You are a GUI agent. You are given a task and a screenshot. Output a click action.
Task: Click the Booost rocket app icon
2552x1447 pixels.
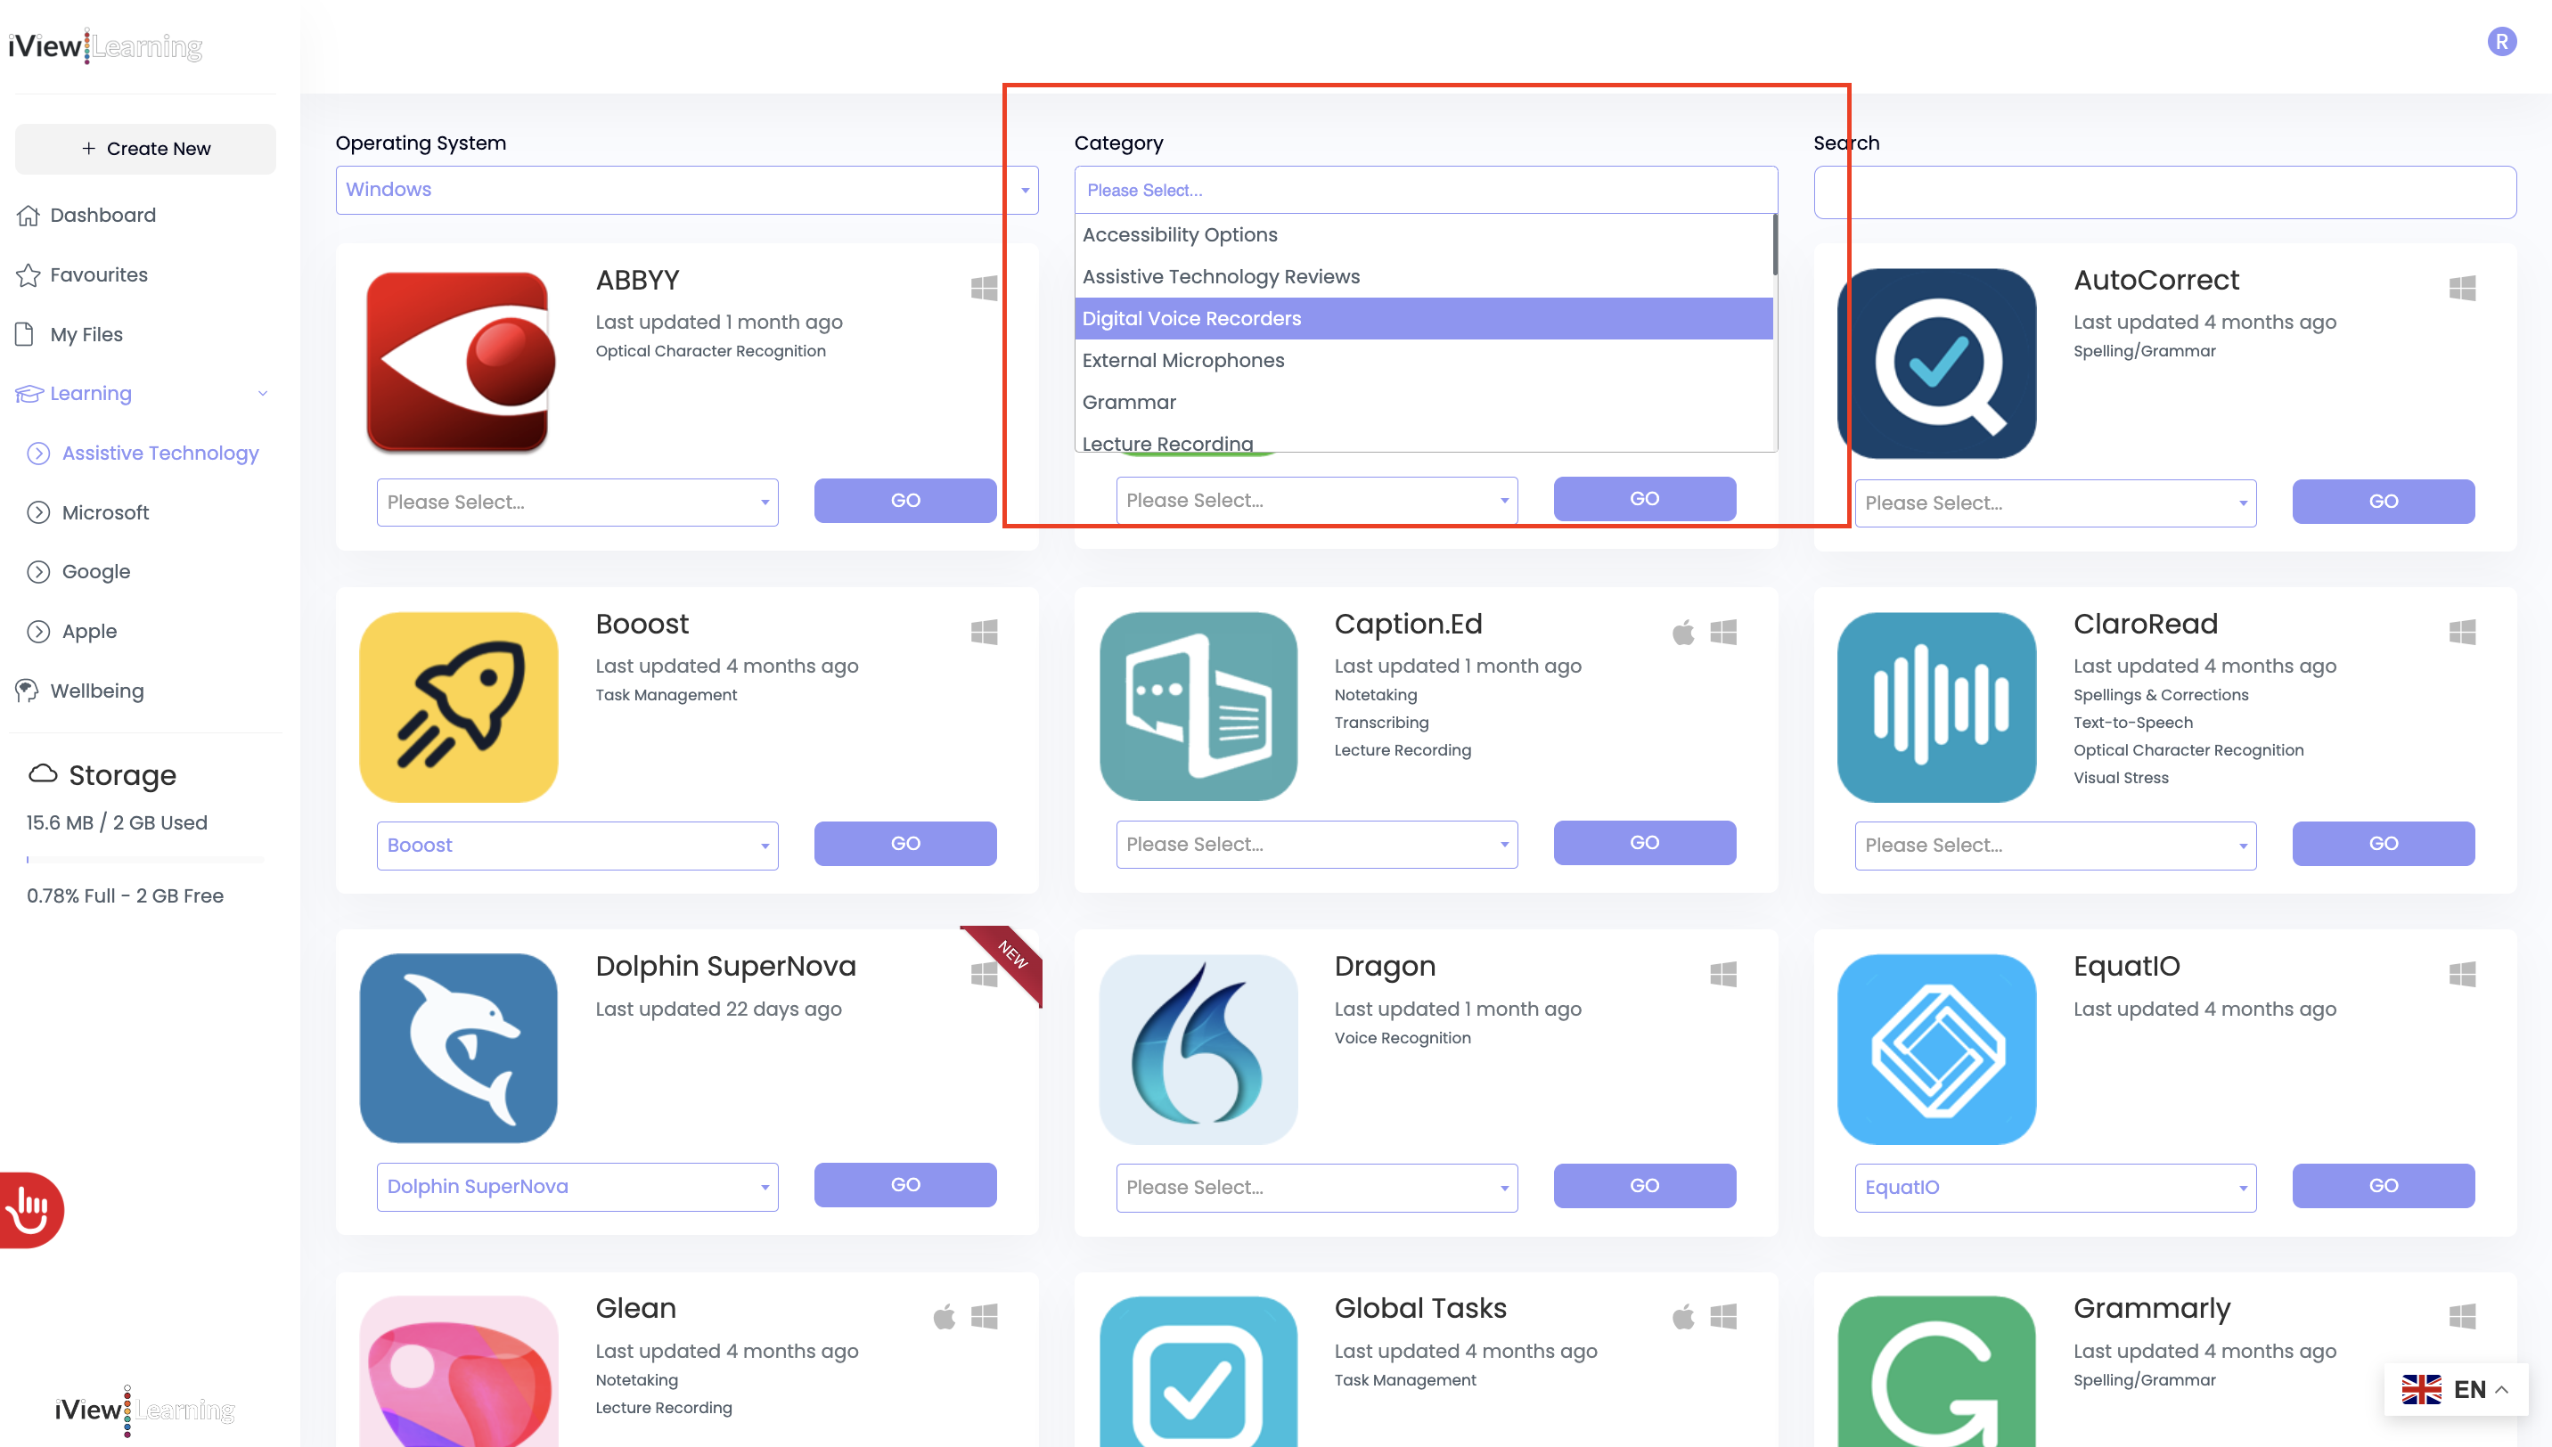459,707
